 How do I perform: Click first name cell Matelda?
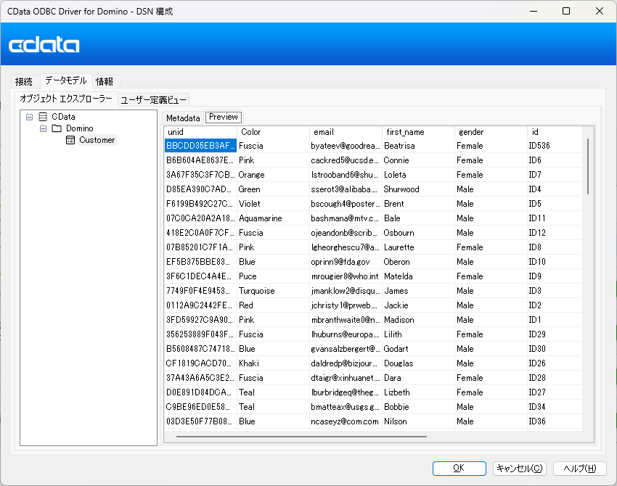click(x=418, y=276)
